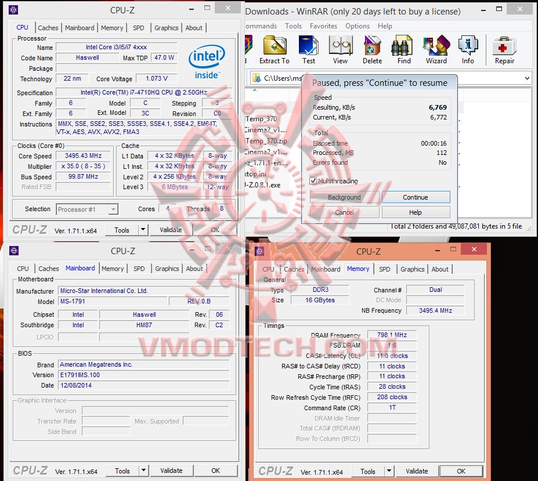The height and width of the screenshot is (481, 538).
Task: Open the Help menu in WinRAR menu bar
Action: [385, 26]
